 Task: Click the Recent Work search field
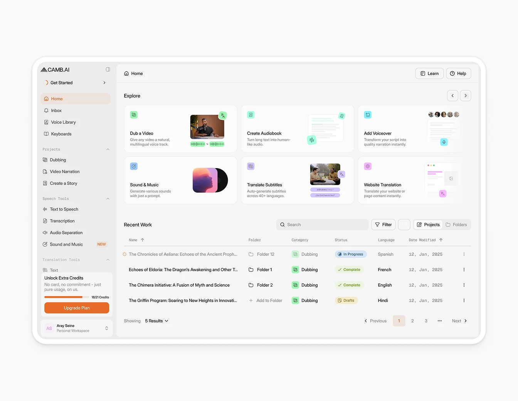322,225
